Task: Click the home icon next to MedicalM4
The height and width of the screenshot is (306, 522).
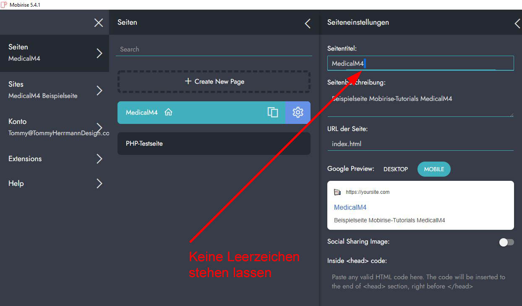Action: point(168,112)
